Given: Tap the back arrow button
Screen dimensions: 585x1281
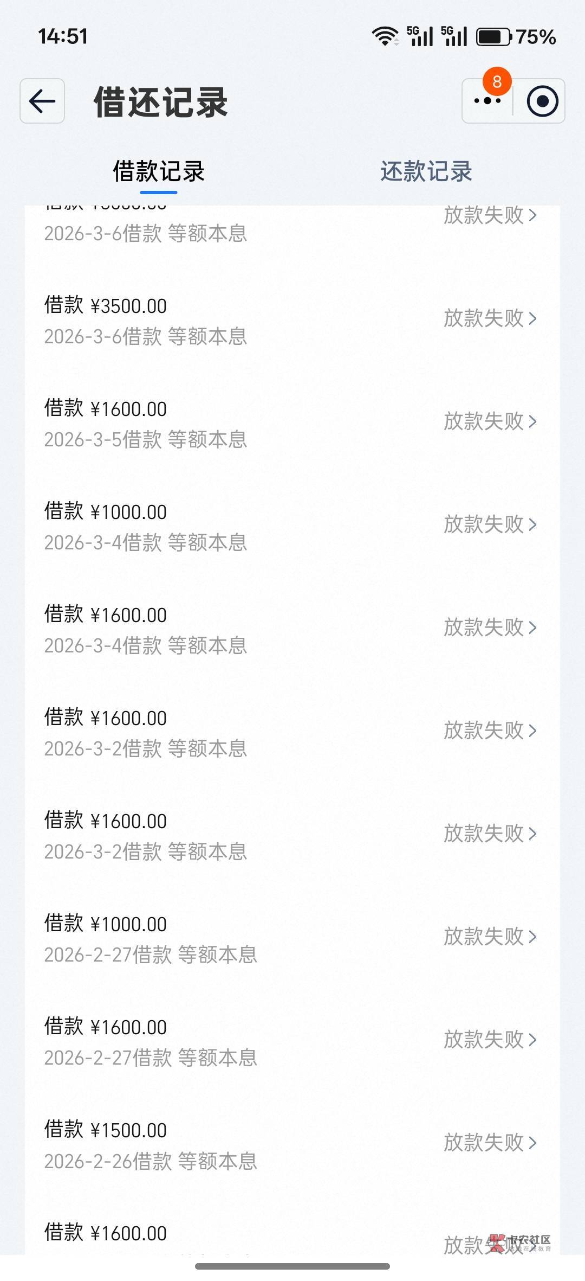Looking at the screenshot, I should [42, 101].
